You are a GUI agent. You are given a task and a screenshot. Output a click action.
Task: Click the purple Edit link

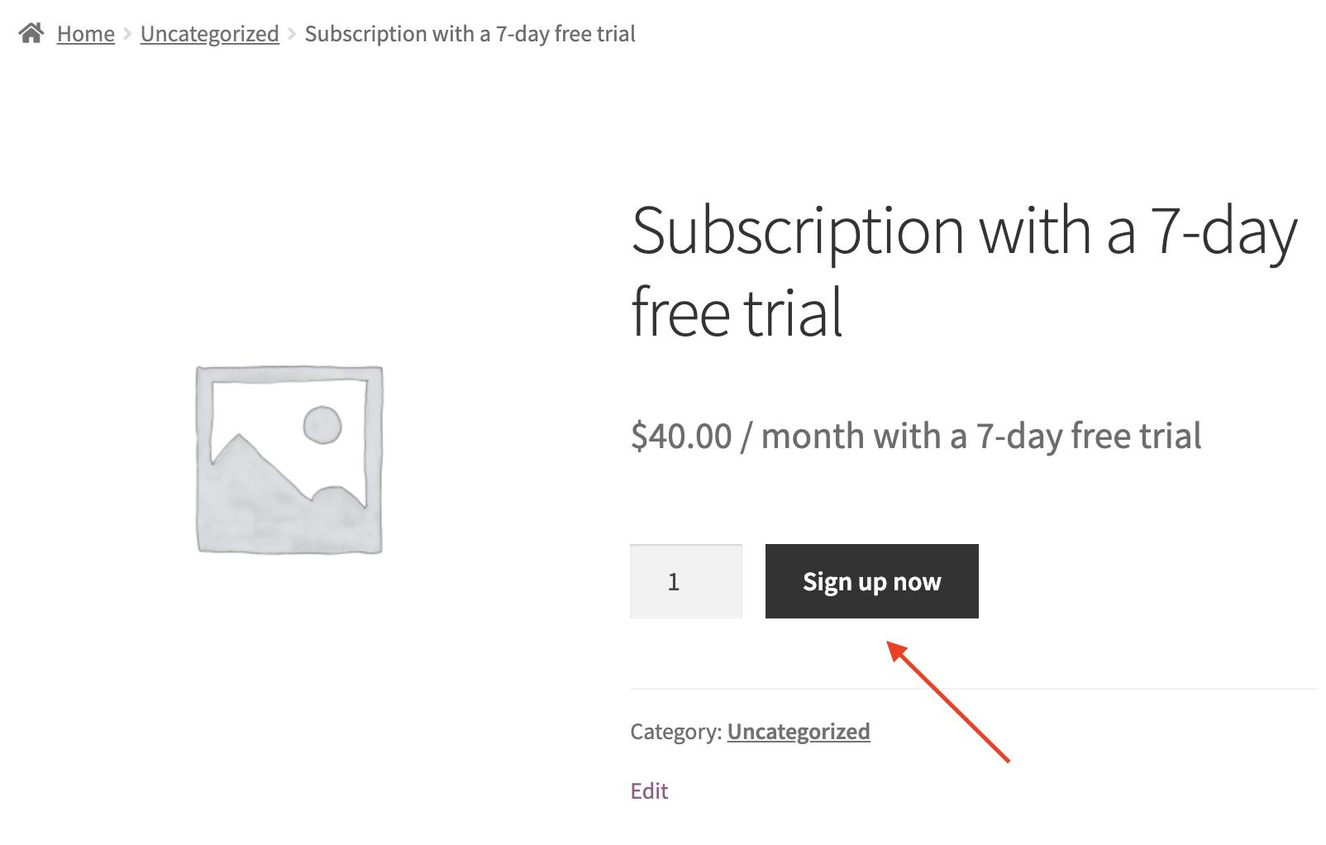pyautogui.click(x=649, y=791)
